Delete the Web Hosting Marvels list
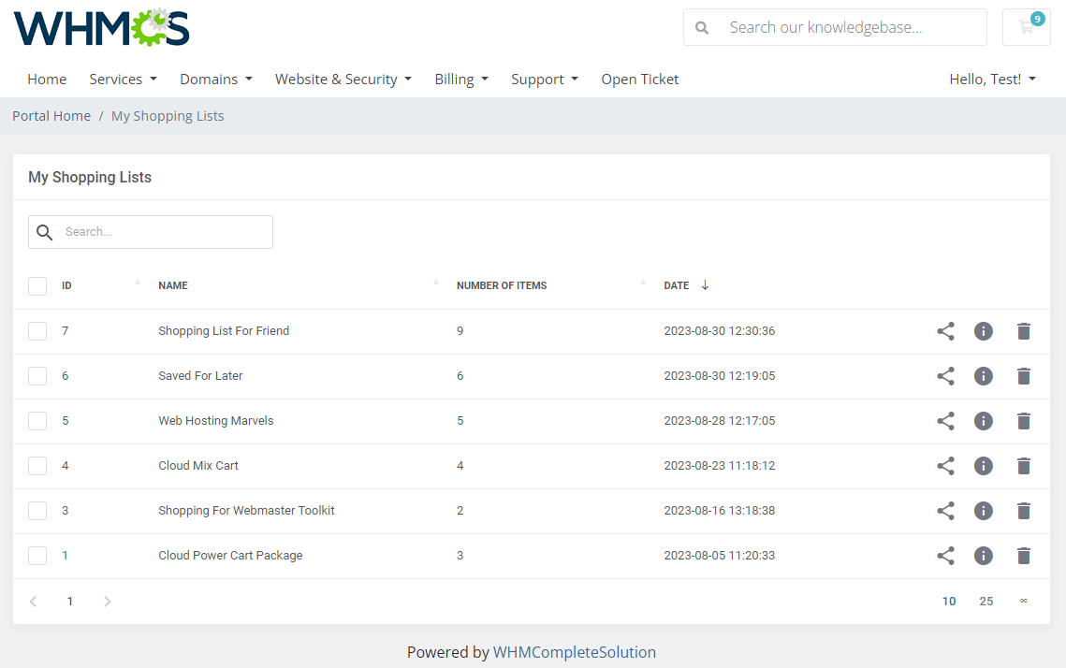The width and height of the screenshot is (1066, 668). coord(1023,420)
